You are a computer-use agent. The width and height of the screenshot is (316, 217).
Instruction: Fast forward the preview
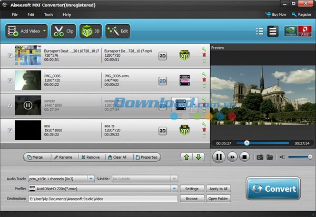pos(232,157)
